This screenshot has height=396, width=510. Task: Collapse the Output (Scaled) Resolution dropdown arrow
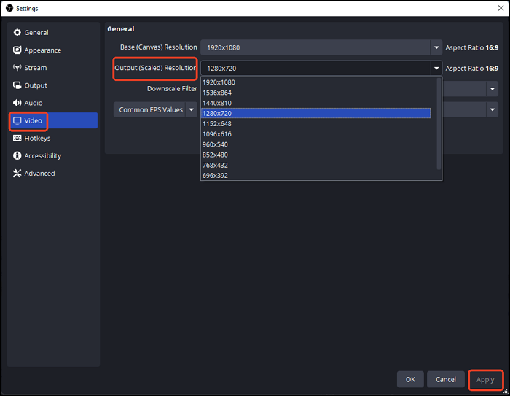pos(436,68)
